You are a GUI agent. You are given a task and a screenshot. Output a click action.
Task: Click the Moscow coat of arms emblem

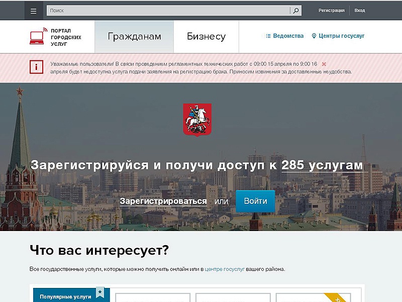(x=197, y=119)
